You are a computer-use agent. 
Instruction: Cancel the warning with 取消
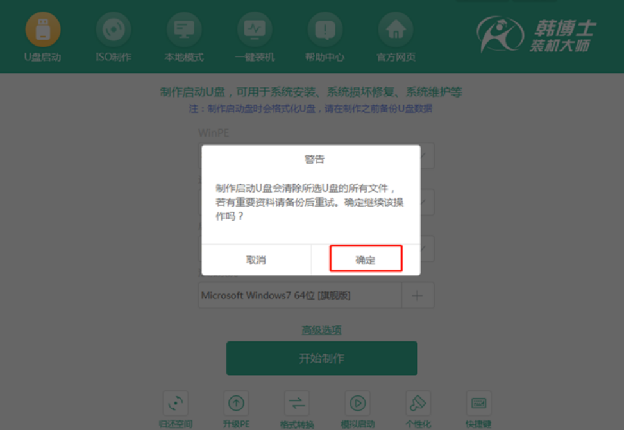[x=256, y=260]
